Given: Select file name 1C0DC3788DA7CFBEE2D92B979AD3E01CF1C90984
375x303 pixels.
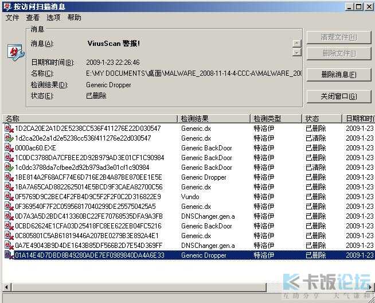Looking at the screenshot, I should point(89,158).
